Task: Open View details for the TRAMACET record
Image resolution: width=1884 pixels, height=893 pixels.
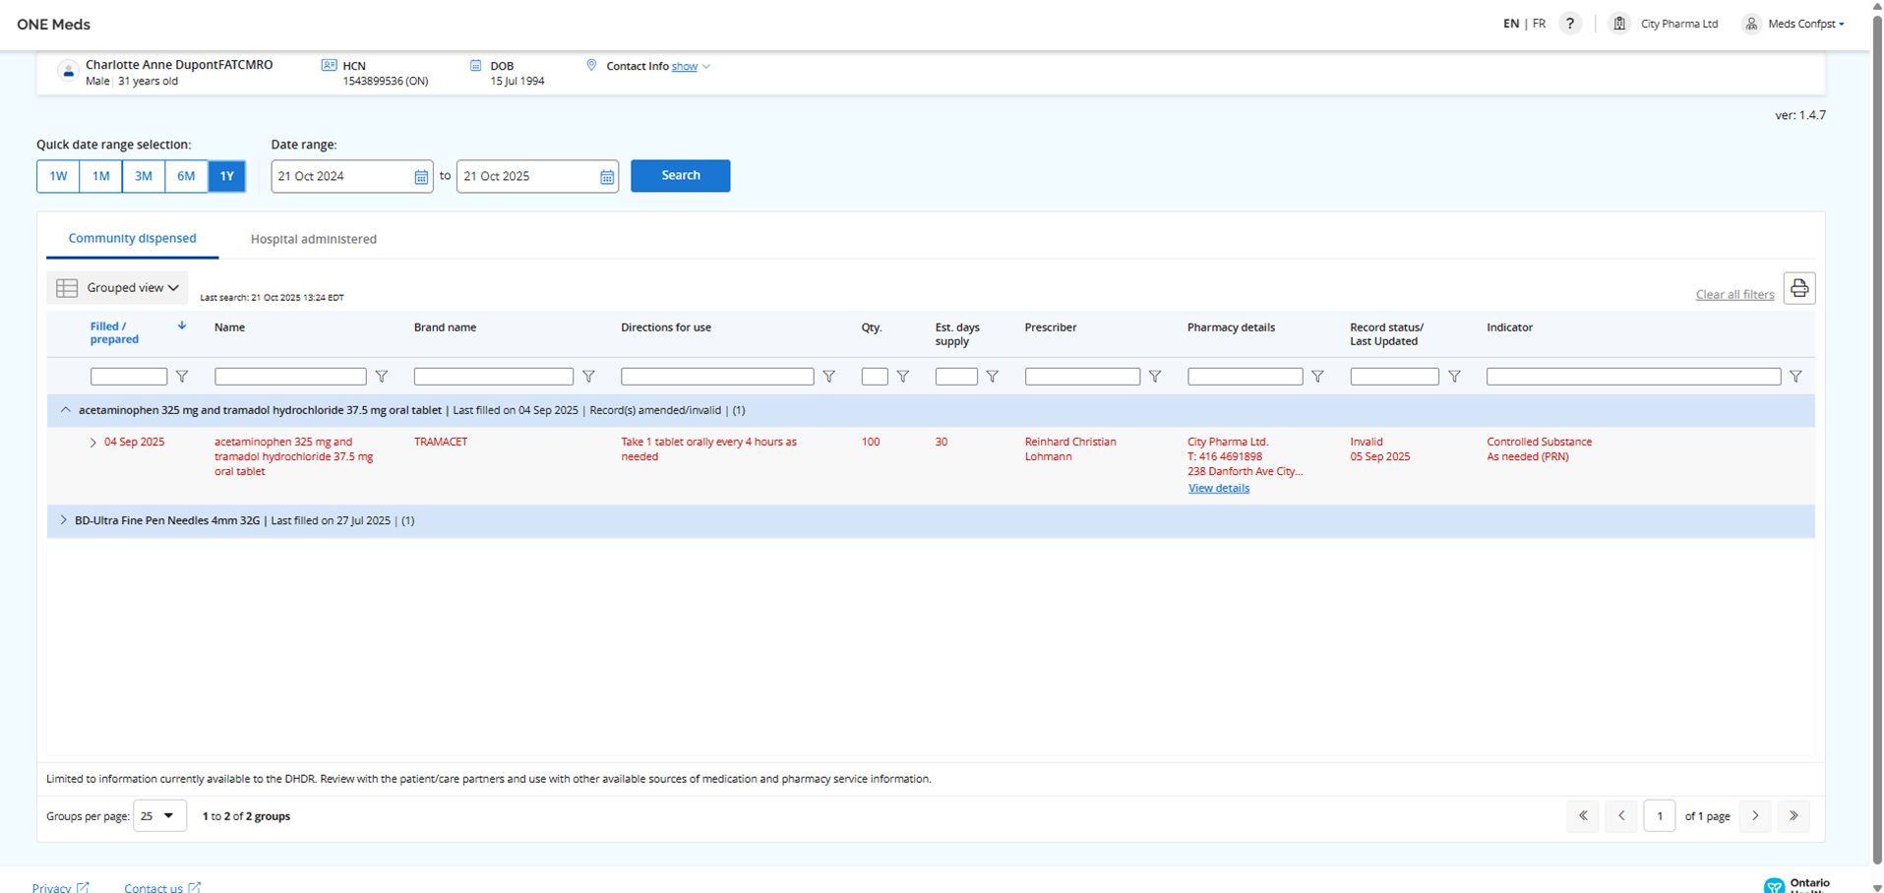Action: [1218, 488]
